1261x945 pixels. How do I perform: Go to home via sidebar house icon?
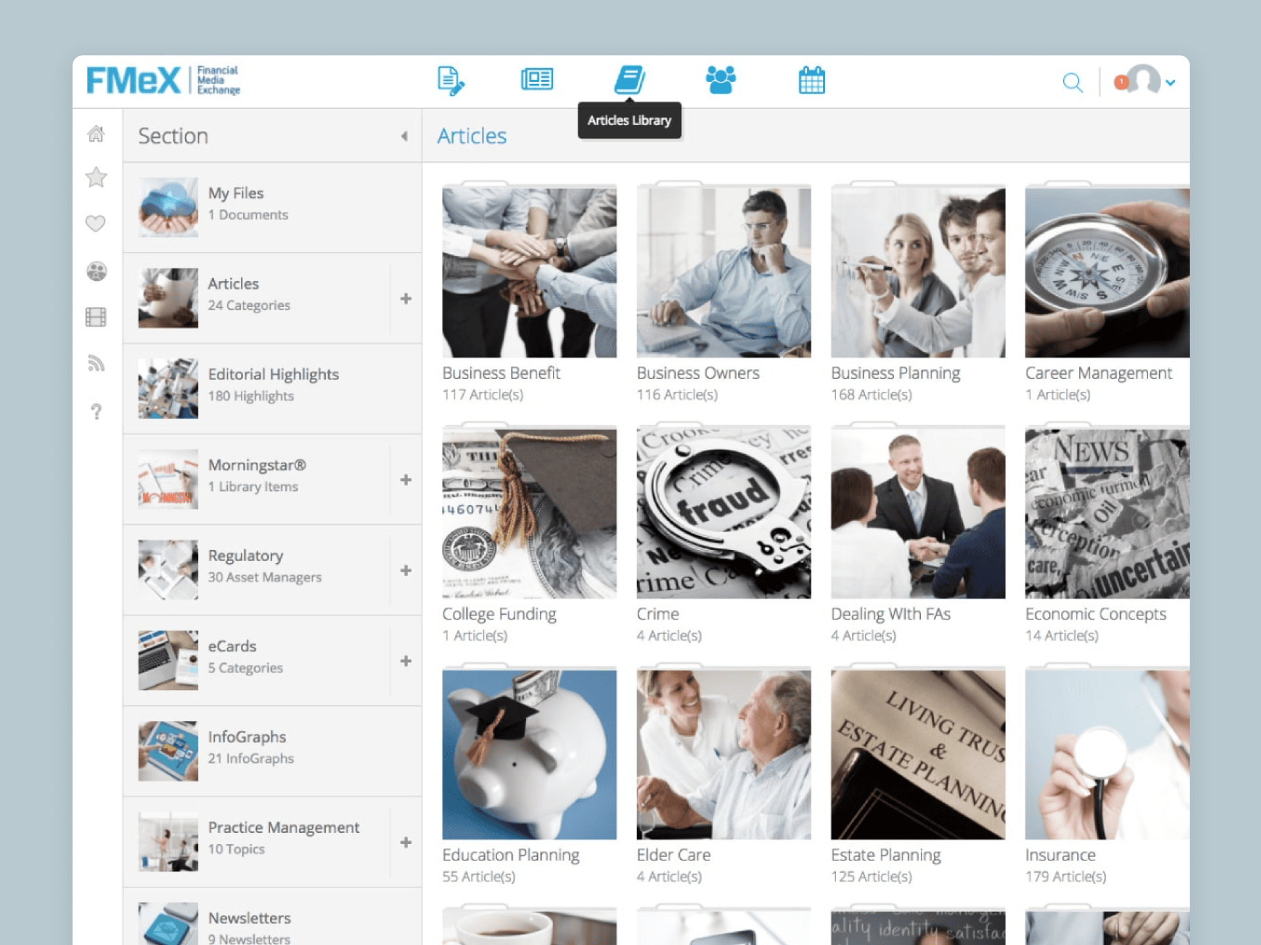pyautogui.click(x=96, y=133)
